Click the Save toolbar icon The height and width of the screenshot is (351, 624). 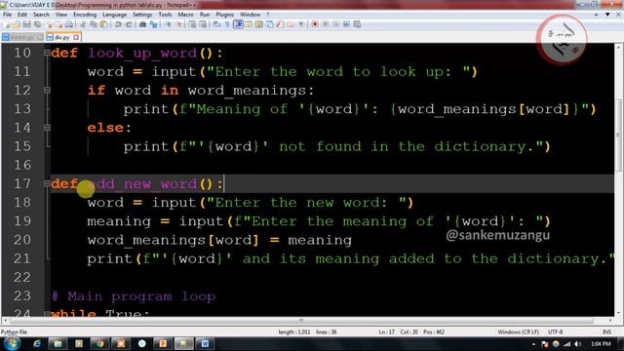click(x=27, y=24)
